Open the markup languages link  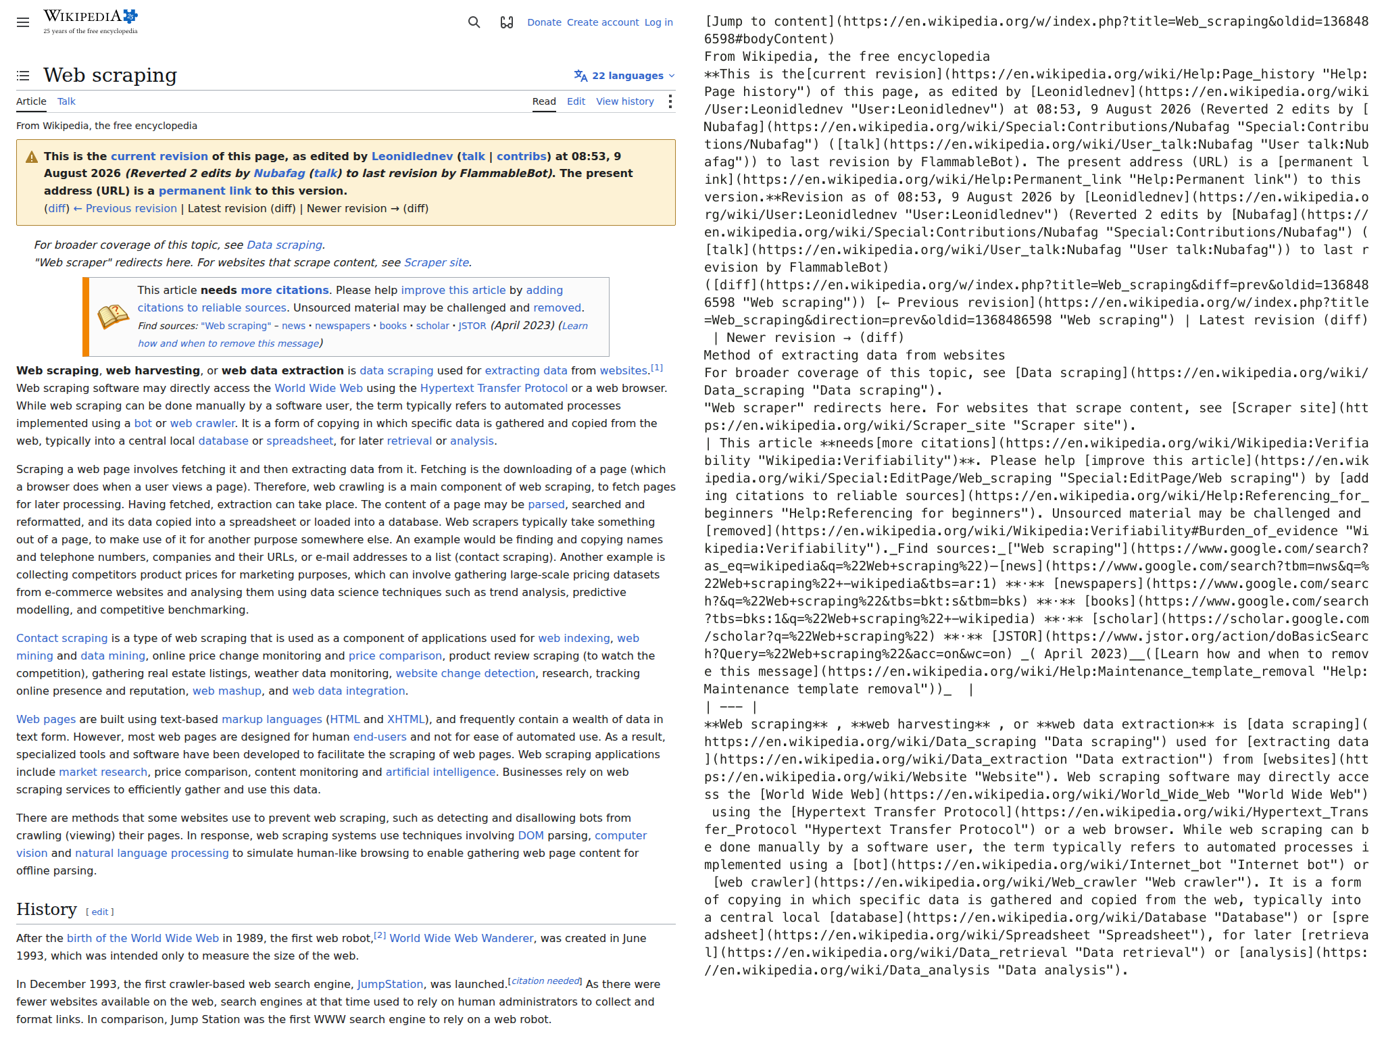(272, 719)
